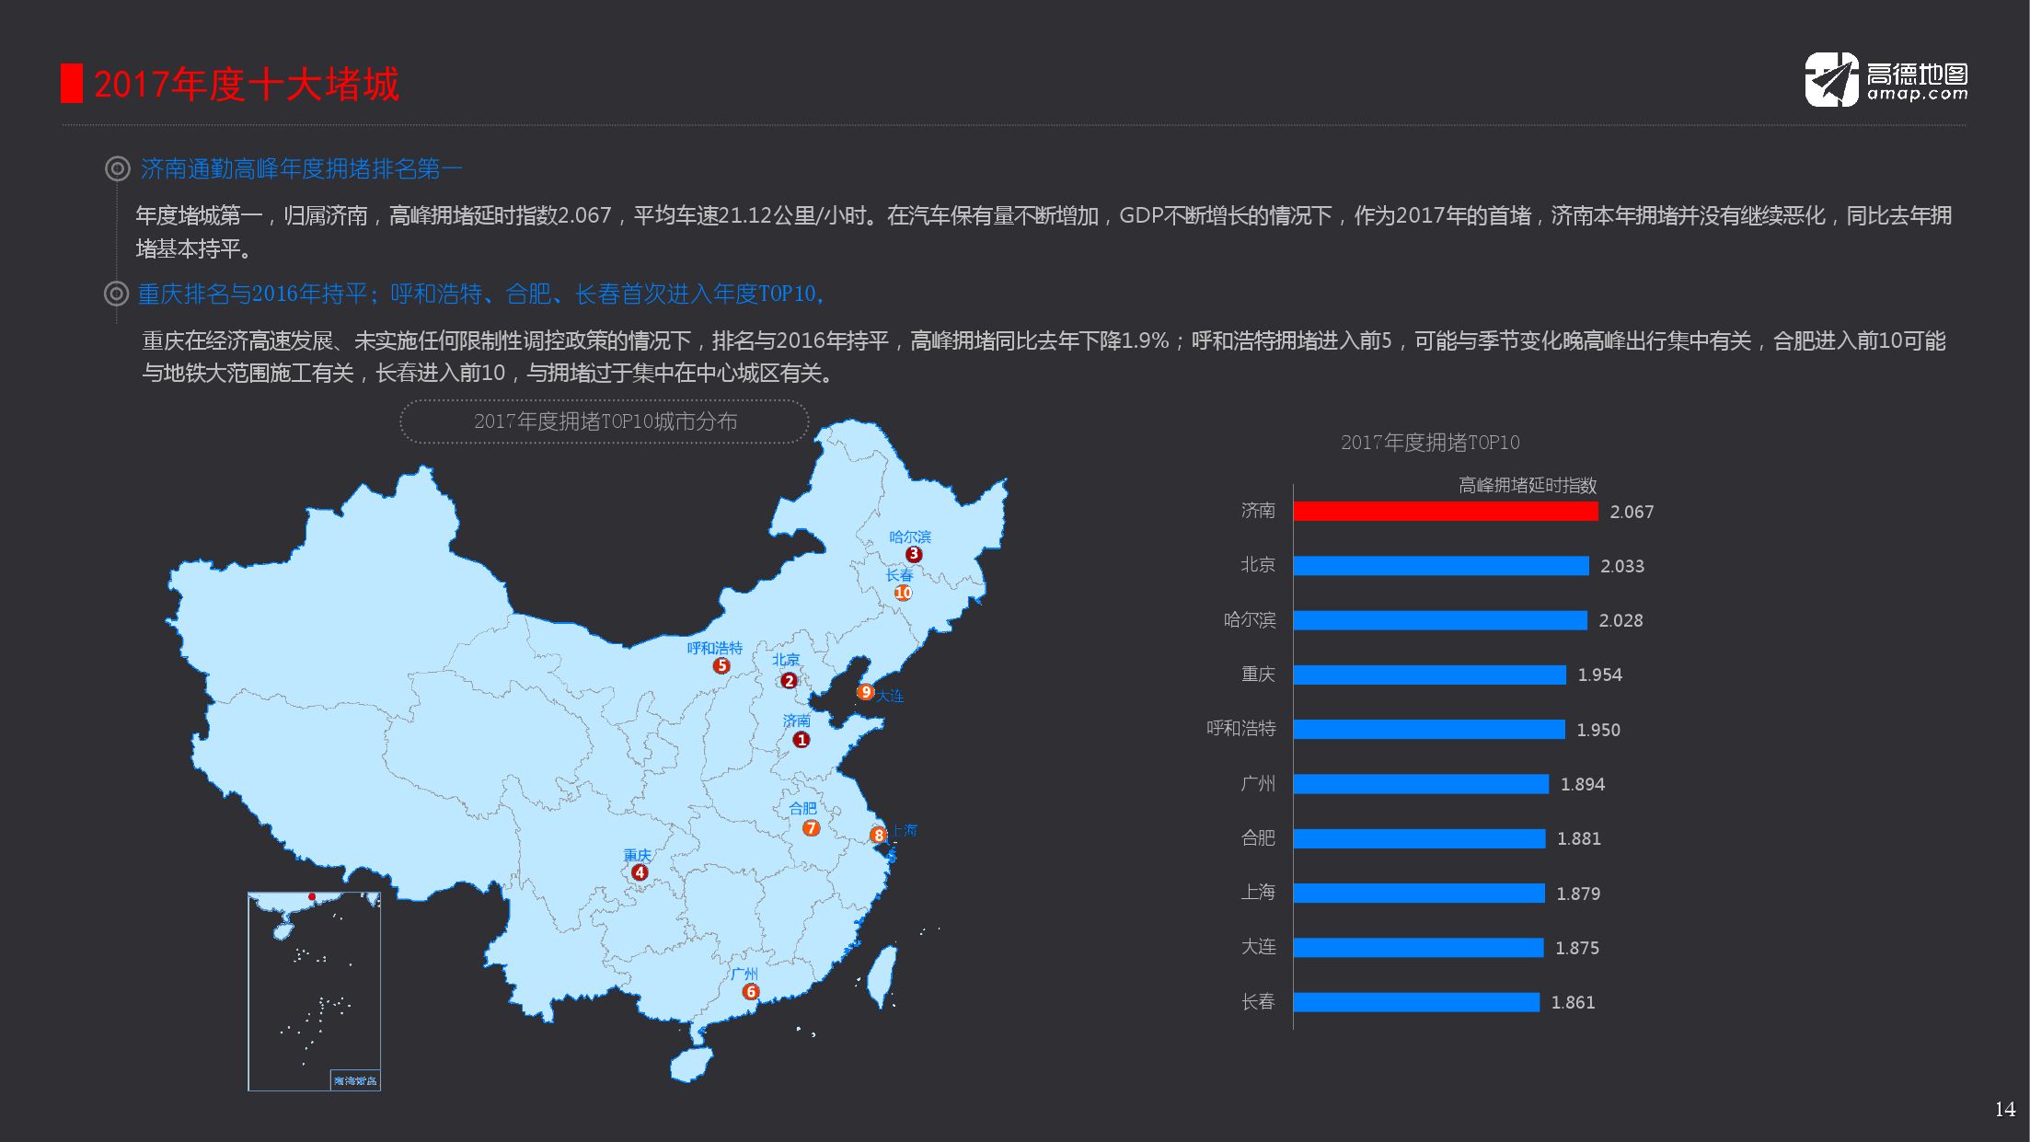Click the 高峰拥堵延时指数 chart legend text
This screenshot has width=2030, height=1142.
pos(1527,485)
